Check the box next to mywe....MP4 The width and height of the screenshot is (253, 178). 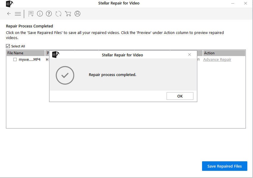click(x=15, y=60)
